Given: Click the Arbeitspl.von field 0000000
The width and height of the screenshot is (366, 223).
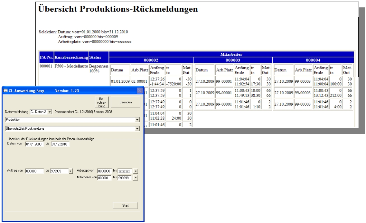Looking at the screenshot, I should pyautogui.click(x=104, y=171).
